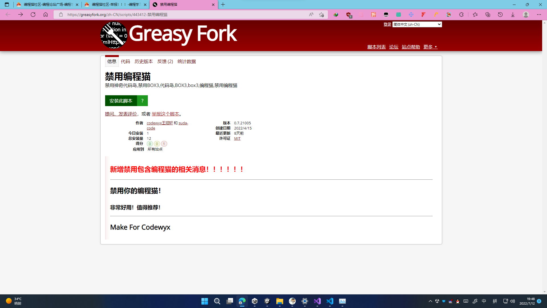Open browser collections icon
This screenshot has height=308, width=547.
coord(488,15)
